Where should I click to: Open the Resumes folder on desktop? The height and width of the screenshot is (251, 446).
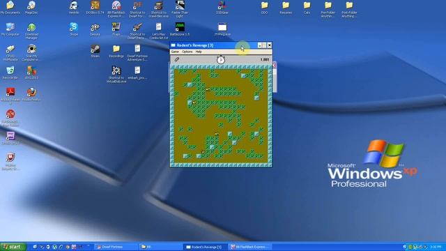[x=286, y=8]
